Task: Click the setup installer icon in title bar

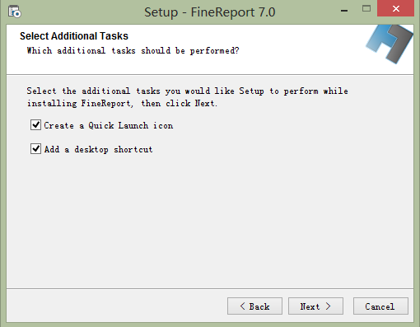Action: pos(15,12)
